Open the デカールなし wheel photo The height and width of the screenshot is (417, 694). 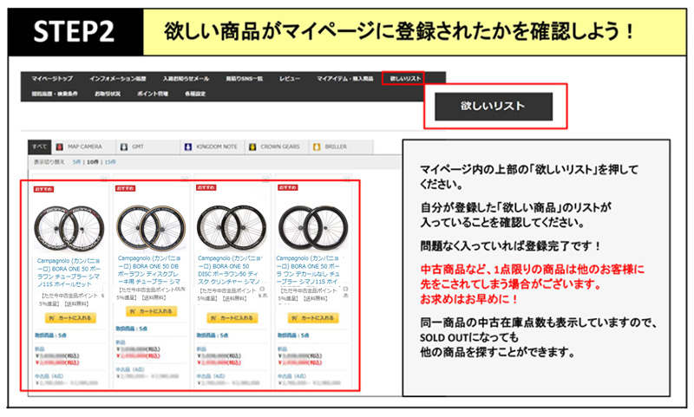click(x=313, y=227)
